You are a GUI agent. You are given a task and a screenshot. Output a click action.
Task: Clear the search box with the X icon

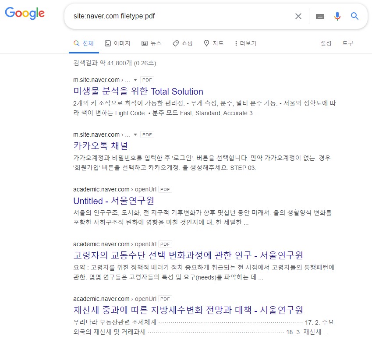tap(298, 16)
